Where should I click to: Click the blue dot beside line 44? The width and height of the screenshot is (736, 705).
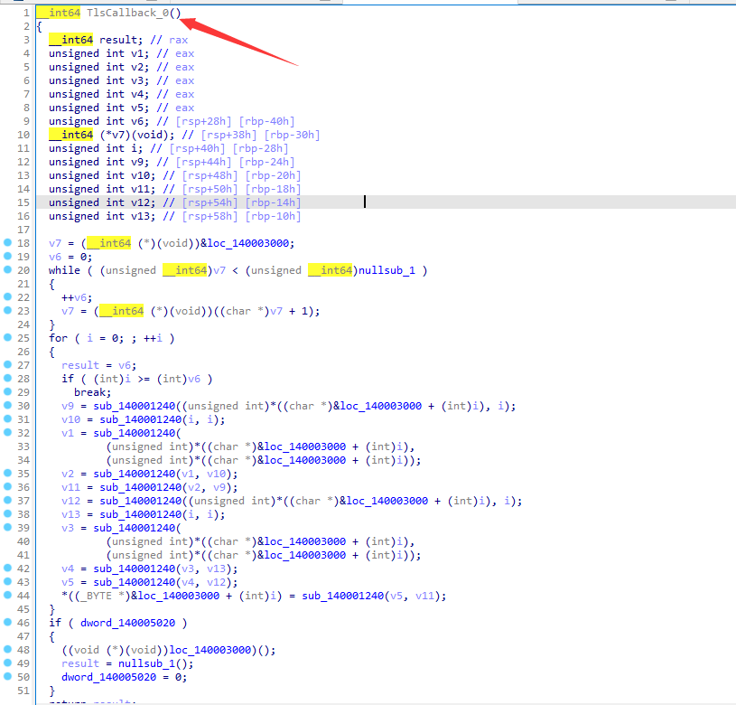(7, 595)
